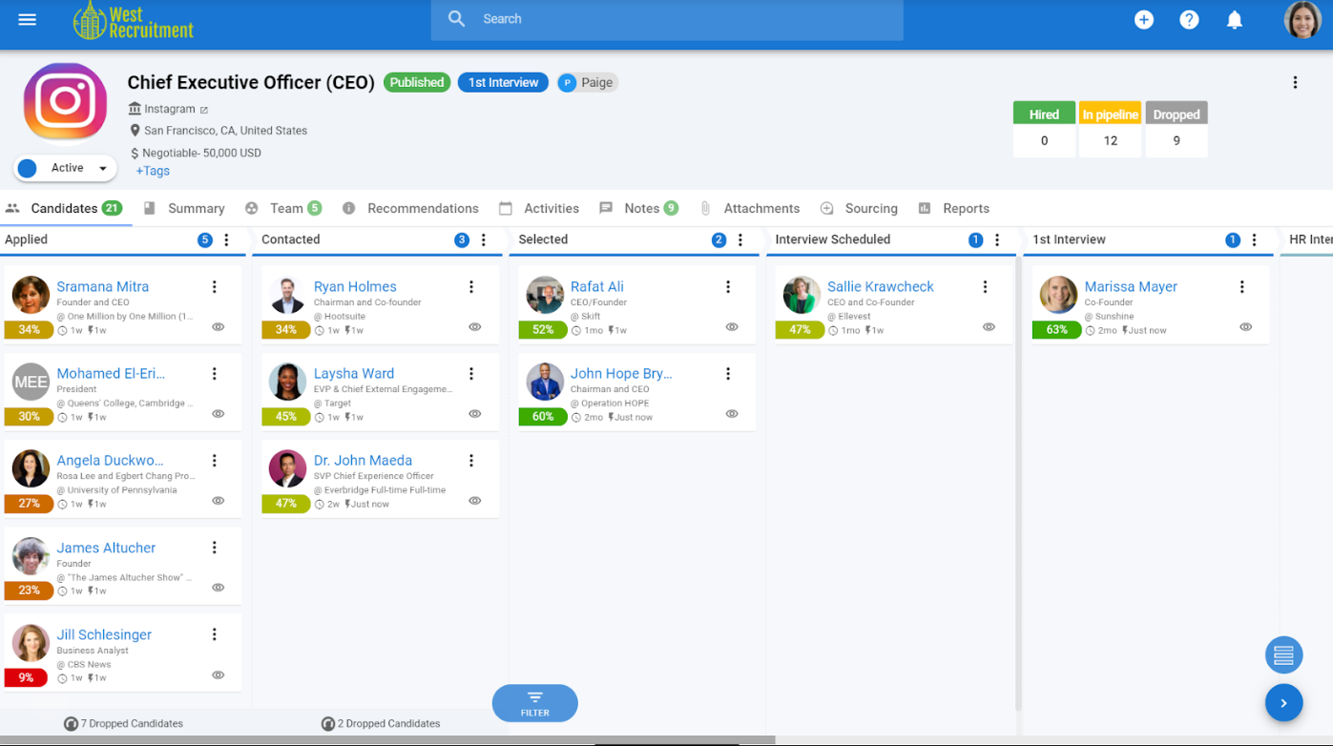This screenshot has height=746, width=1333.
Task: Click the Dropped count box
Action: tap(1177, 129)
